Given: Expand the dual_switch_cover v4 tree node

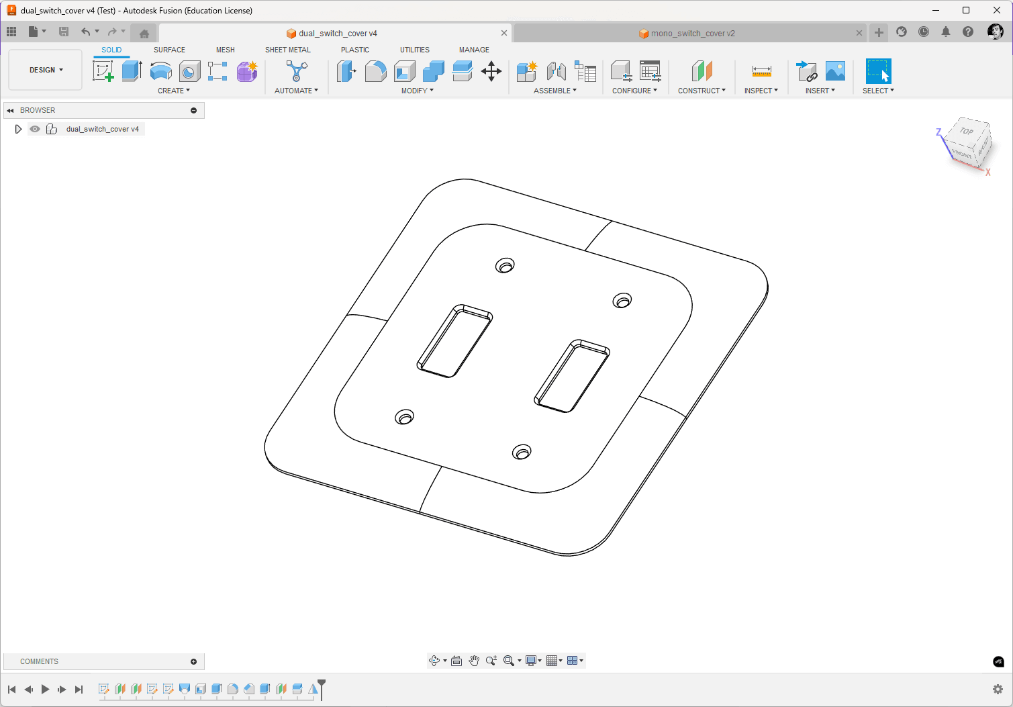Looking at the screenshot, I should [x=18, y=129].
